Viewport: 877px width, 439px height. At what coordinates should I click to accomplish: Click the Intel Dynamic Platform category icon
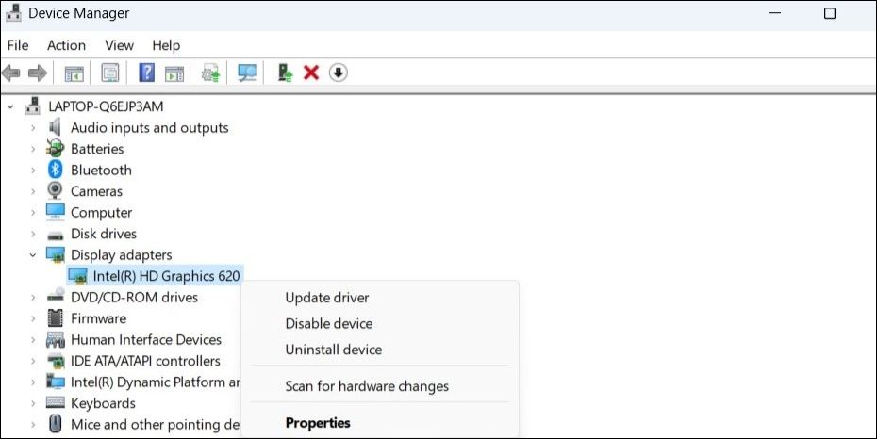pyautogui.click(x=56, y=382)
